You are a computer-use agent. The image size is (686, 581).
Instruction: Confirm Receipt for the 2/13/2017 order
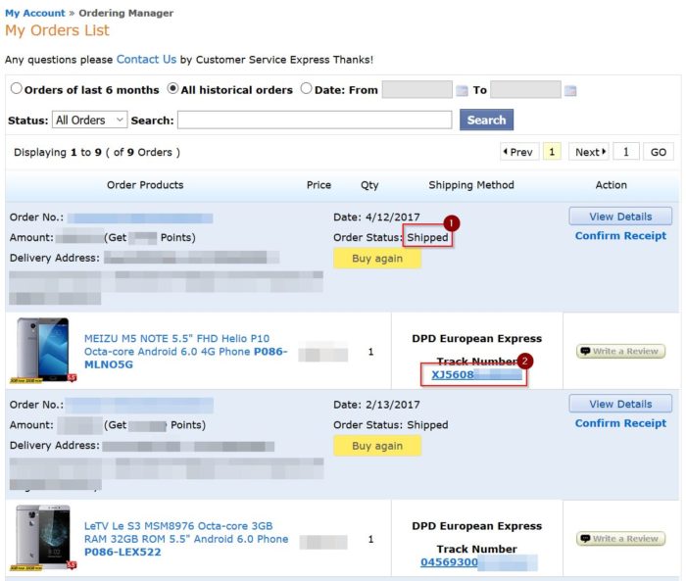[620, 423]
